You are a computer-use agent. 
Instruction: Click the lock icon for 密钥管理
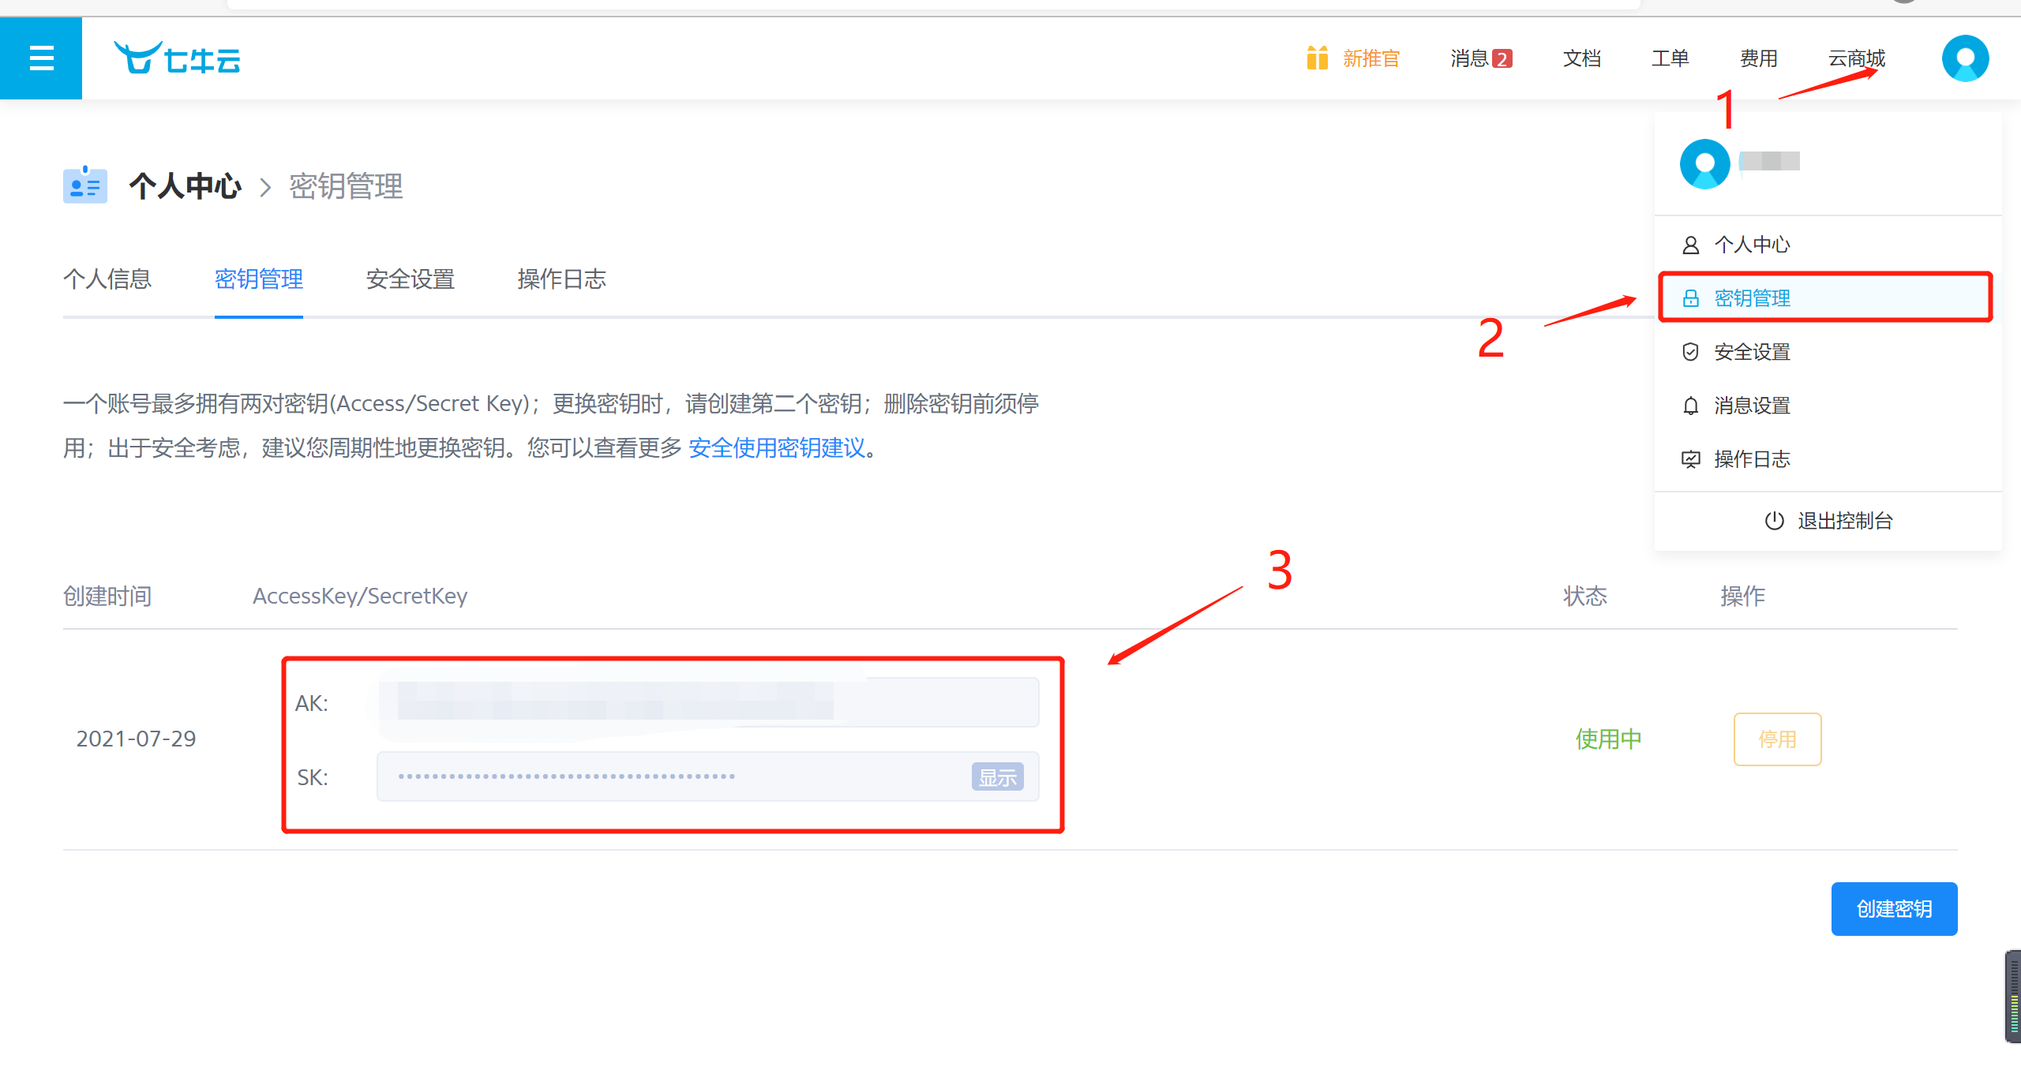click(1690, 298)
